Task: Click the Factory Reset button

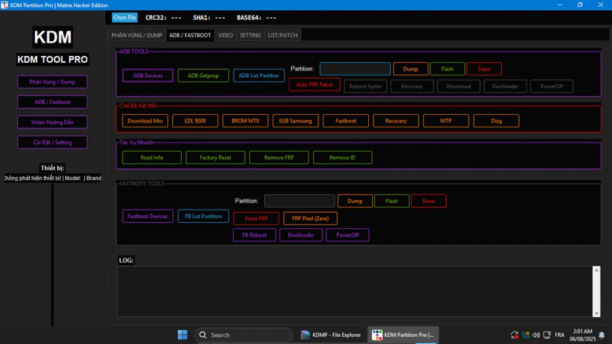Action: [x=215, y=158]
